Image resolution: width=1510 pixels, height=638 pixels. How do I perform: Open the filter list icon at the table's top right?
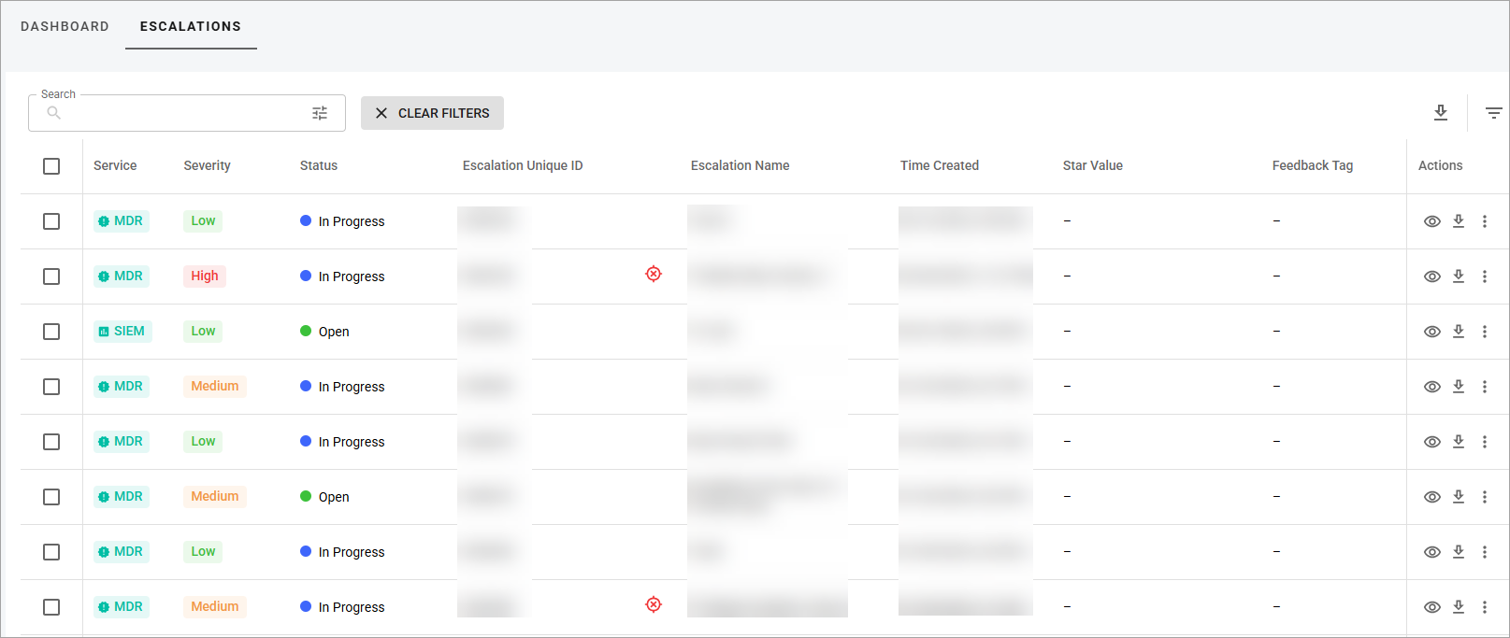(x=1494, y=113)
